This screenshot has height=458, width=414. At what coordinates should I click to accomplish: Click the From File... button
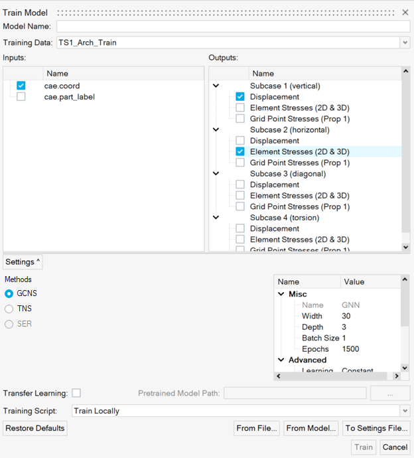[257, 428]
